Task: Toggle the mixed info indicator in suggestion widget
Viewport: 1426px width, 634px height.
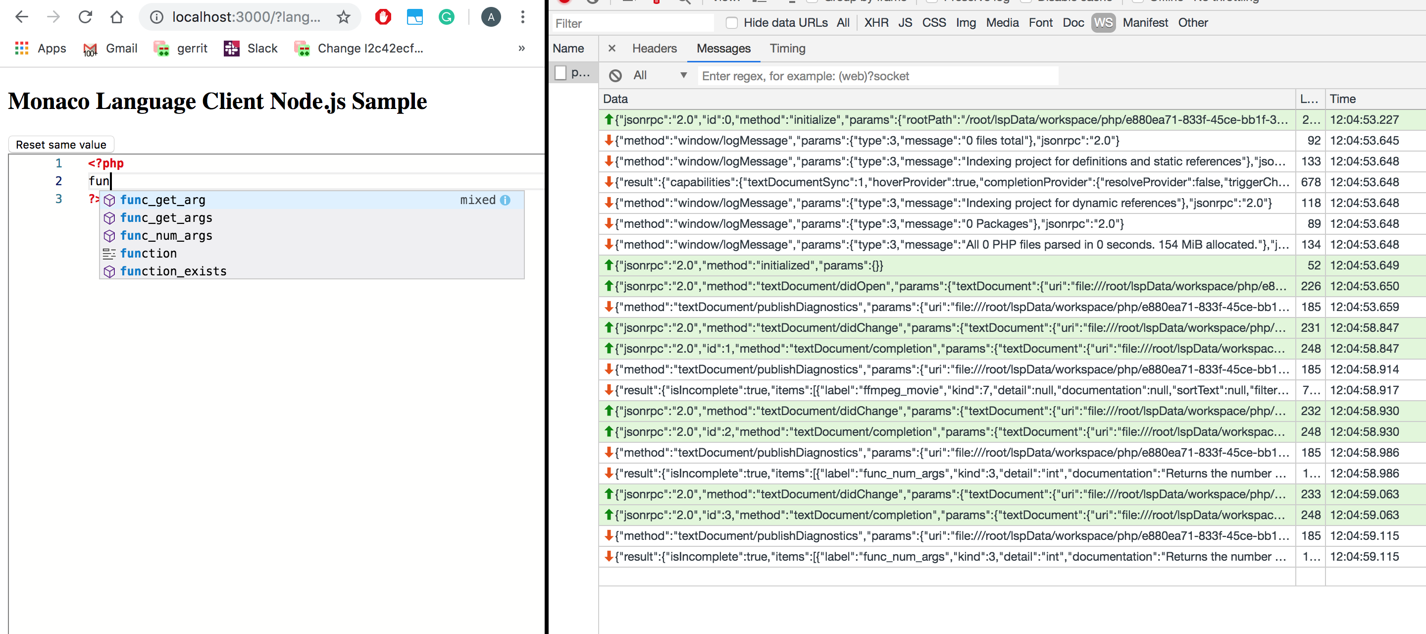Action: 506,201
